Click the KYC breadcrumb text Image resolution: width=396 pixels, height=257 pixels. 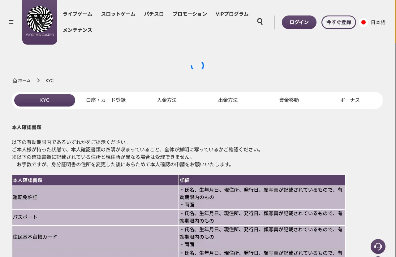[49, 81]
